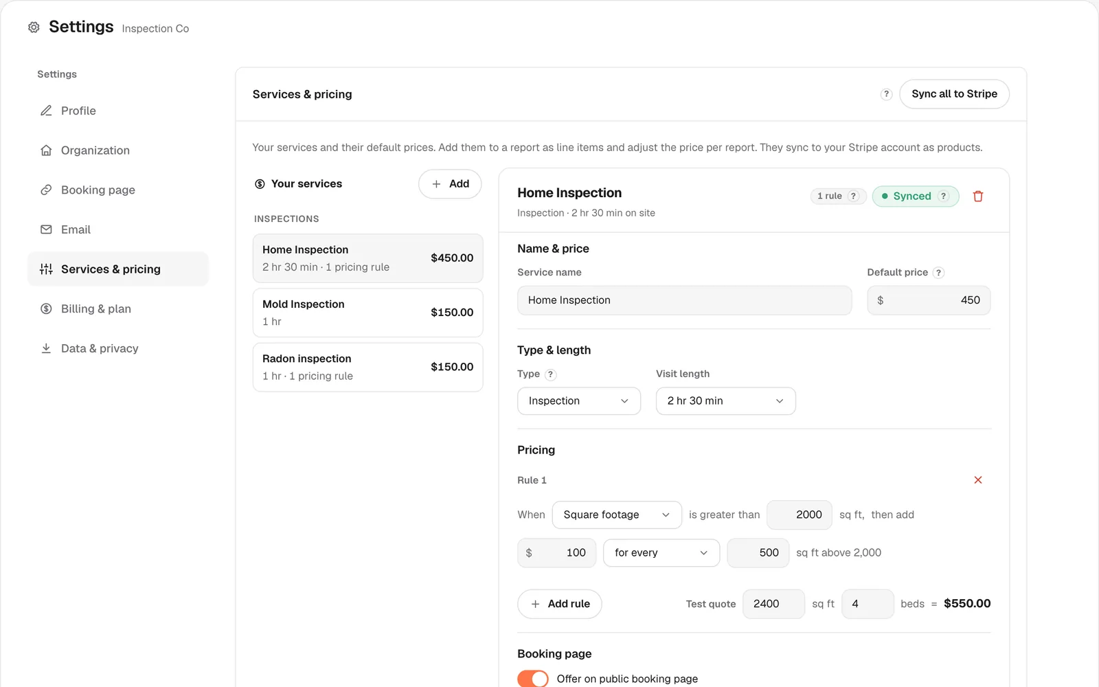This screenshot has height=687, width=1099.
Task: Click the square footage threshold field 2000
Action: coord(800,515)
